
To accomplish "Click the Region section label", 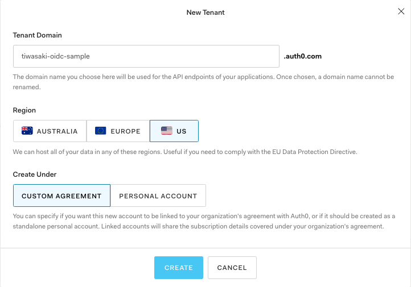I will click(24, 110).
